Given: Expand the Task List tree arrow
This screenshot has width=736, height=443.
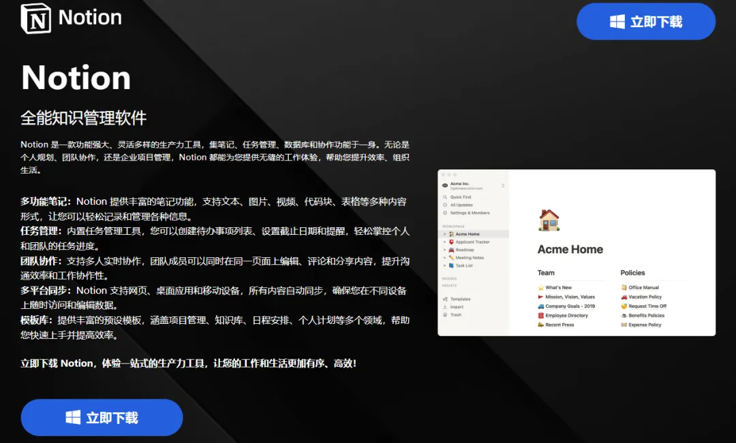Looking at the screenshot, I should tap(445, 265).
